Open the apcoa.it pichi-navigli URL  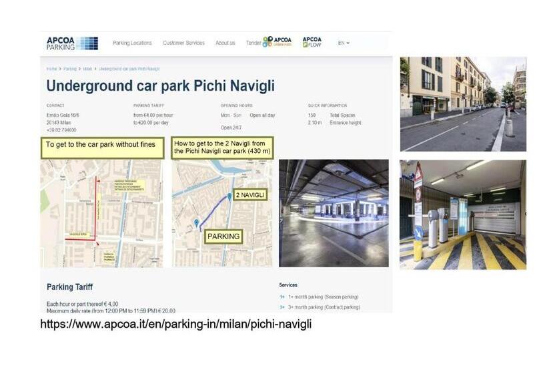tap(175, 325)
